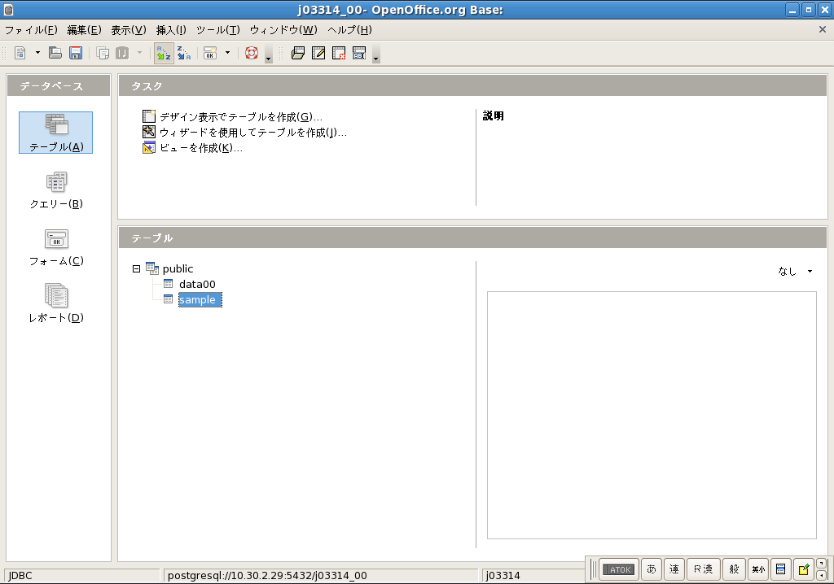Click the Edit table icon with pencil
834x584 pixels.
[318, 53]
